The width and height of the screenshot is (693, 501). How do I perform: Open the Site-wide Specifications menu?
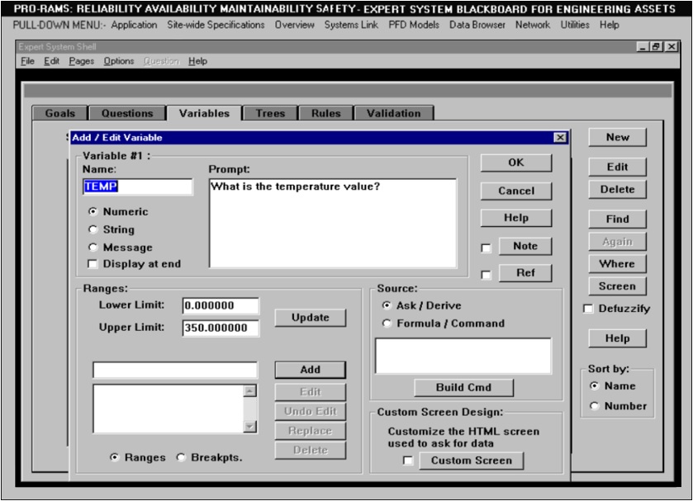click(x=216, y=25)
